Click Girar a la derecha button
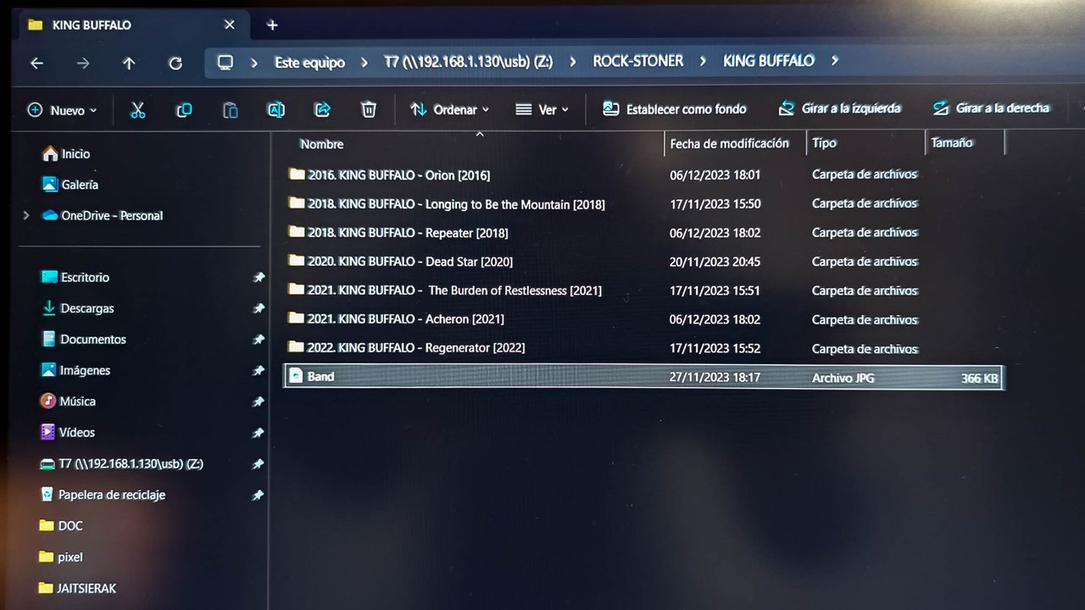The width and height of the screenshot is (1085, 610). 991,108
